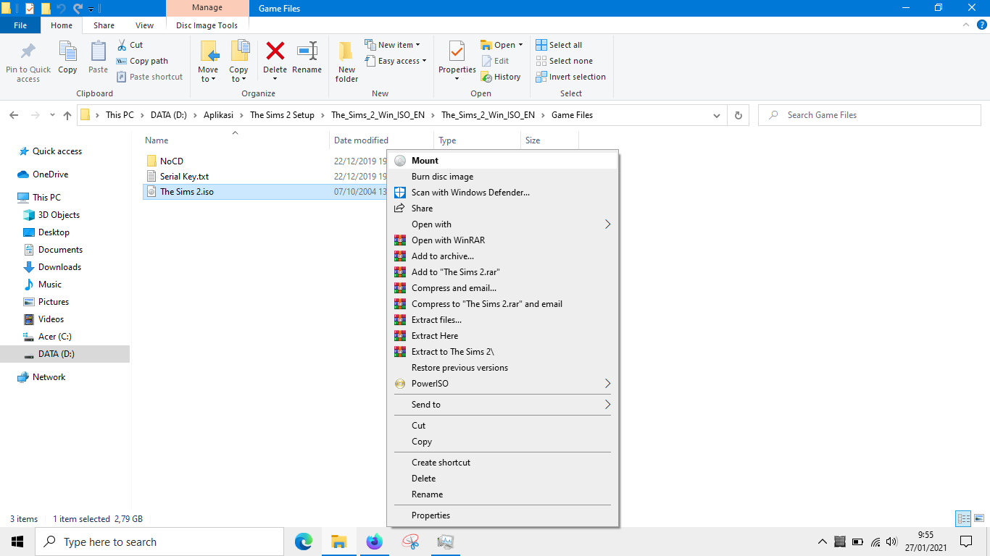990x556 pixels.
Task: Go back with the back arrow
Action: 14,115
